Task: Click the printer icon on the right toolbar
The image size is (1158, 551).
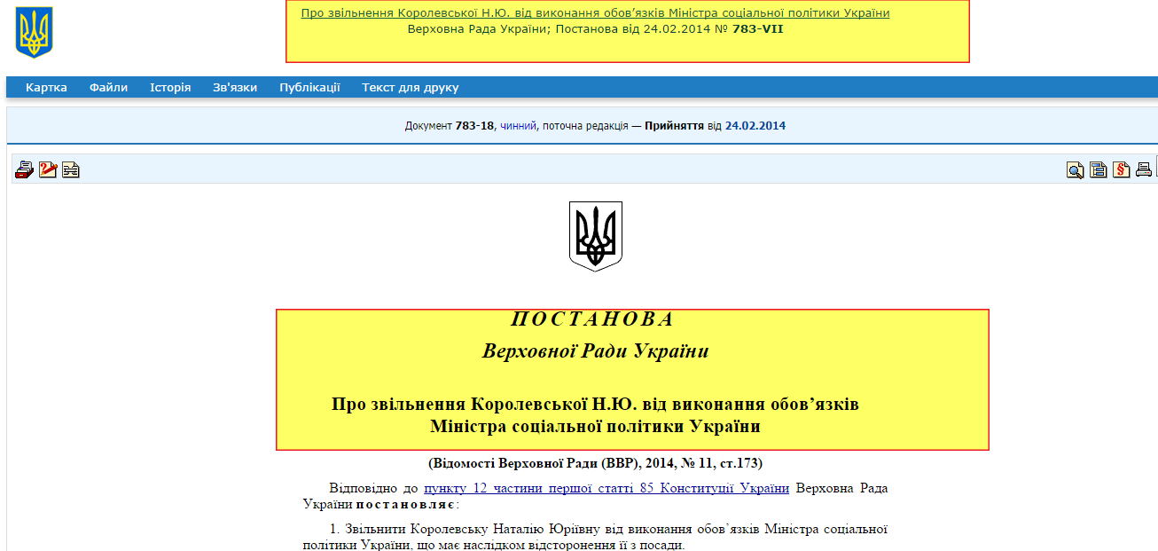Action: point(1144,169)
